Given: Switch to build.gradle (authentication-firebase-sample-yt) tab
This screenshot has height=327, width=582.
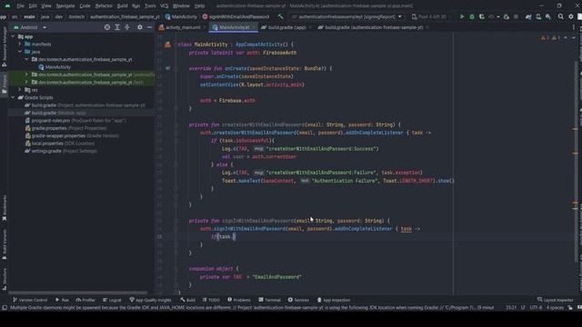Looking at the screenshot, I should (x=373, y=27).
